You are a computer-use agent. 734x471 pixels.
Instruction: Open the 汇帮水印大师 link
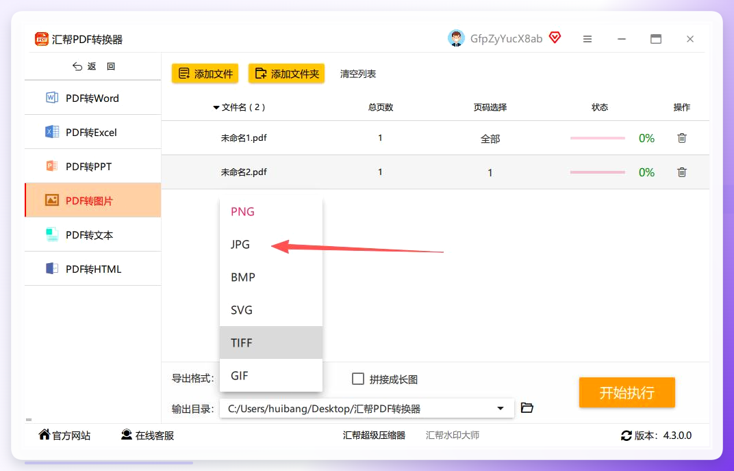452,435
